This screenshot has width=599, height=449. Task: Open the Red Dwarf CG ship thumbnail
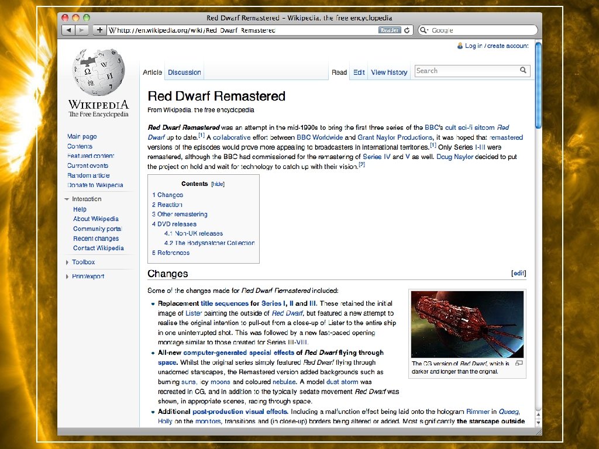pos(467,324)
